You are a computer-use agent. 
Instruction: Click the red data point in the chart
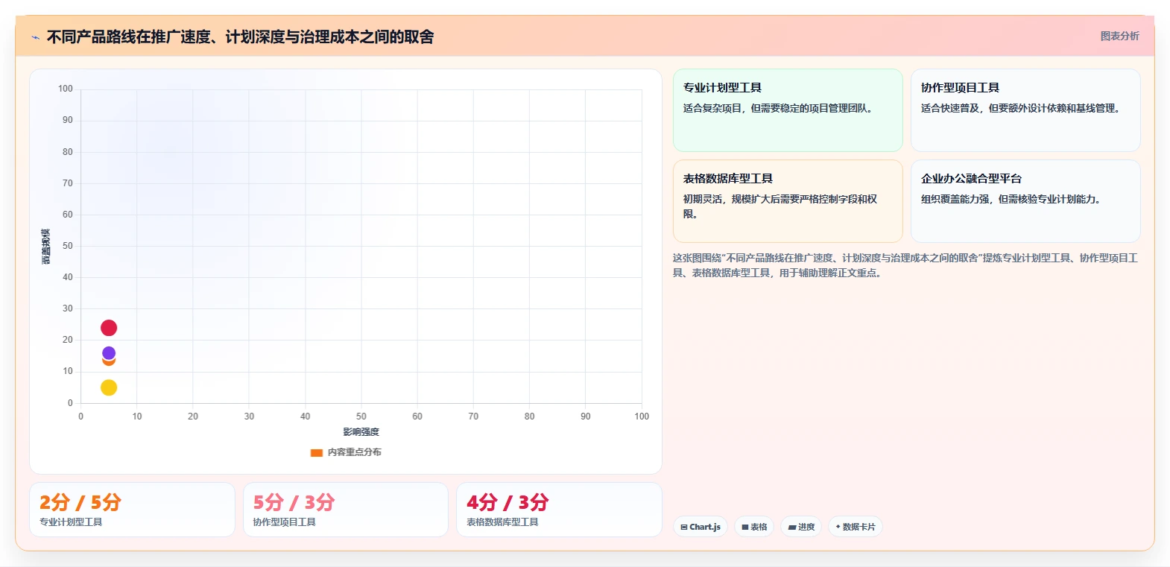(109, 328)
